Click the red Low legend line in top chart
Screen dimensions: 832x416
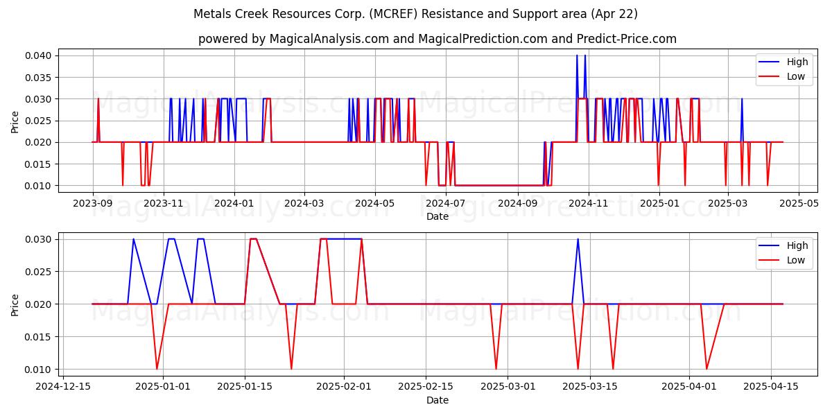(x=770, y=77)
